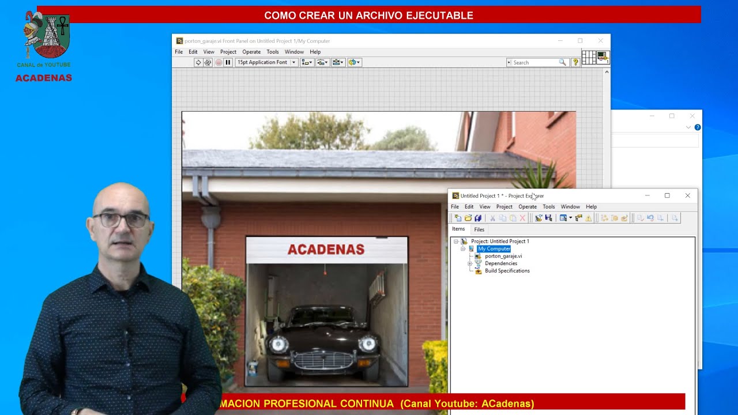Switch to the Files tab in Project Explorer

[x=479, y=229]
